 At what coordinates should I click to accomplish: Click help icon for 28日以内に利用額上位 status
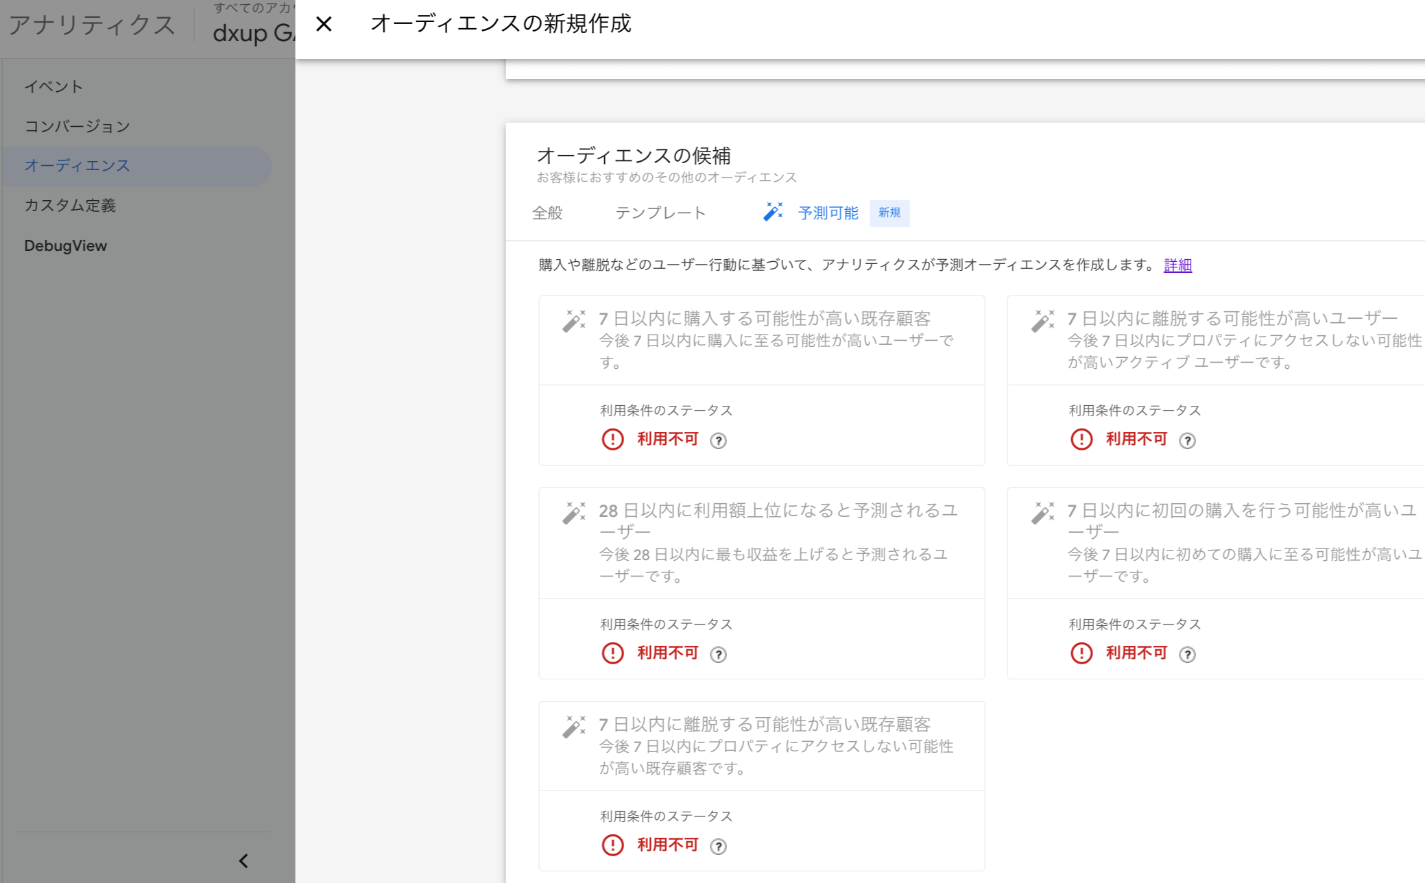pyautogui.click(x=718, y=655)
